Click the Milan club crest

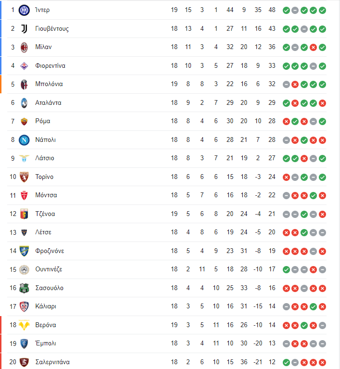tap(24, 47)
